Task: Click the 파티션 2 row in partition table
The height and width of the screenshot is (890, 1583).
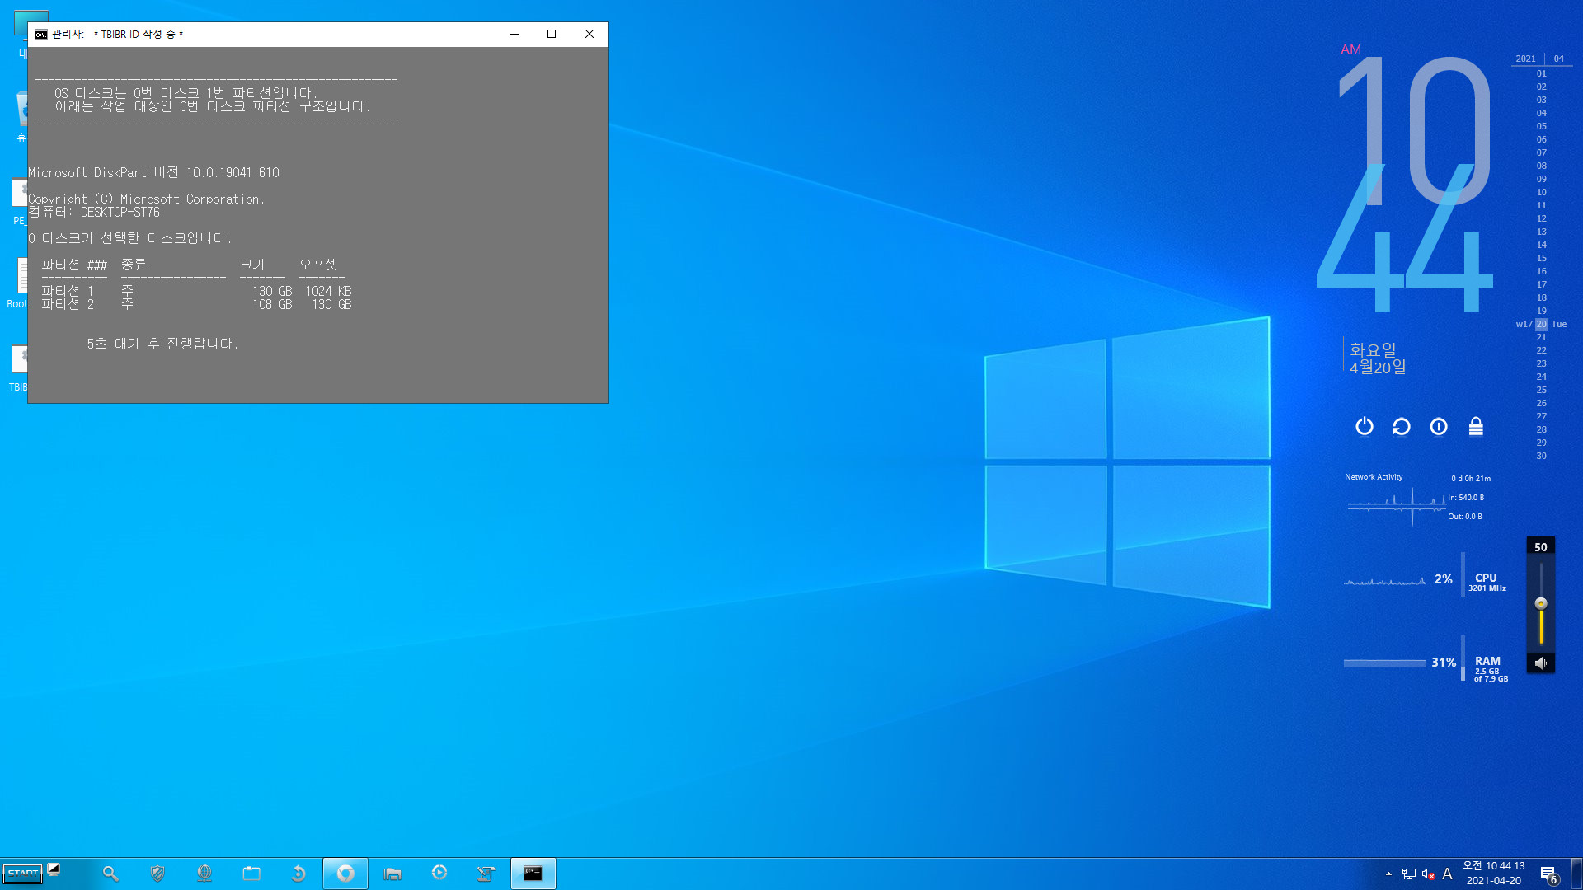Action: click(x=196, y=304)
